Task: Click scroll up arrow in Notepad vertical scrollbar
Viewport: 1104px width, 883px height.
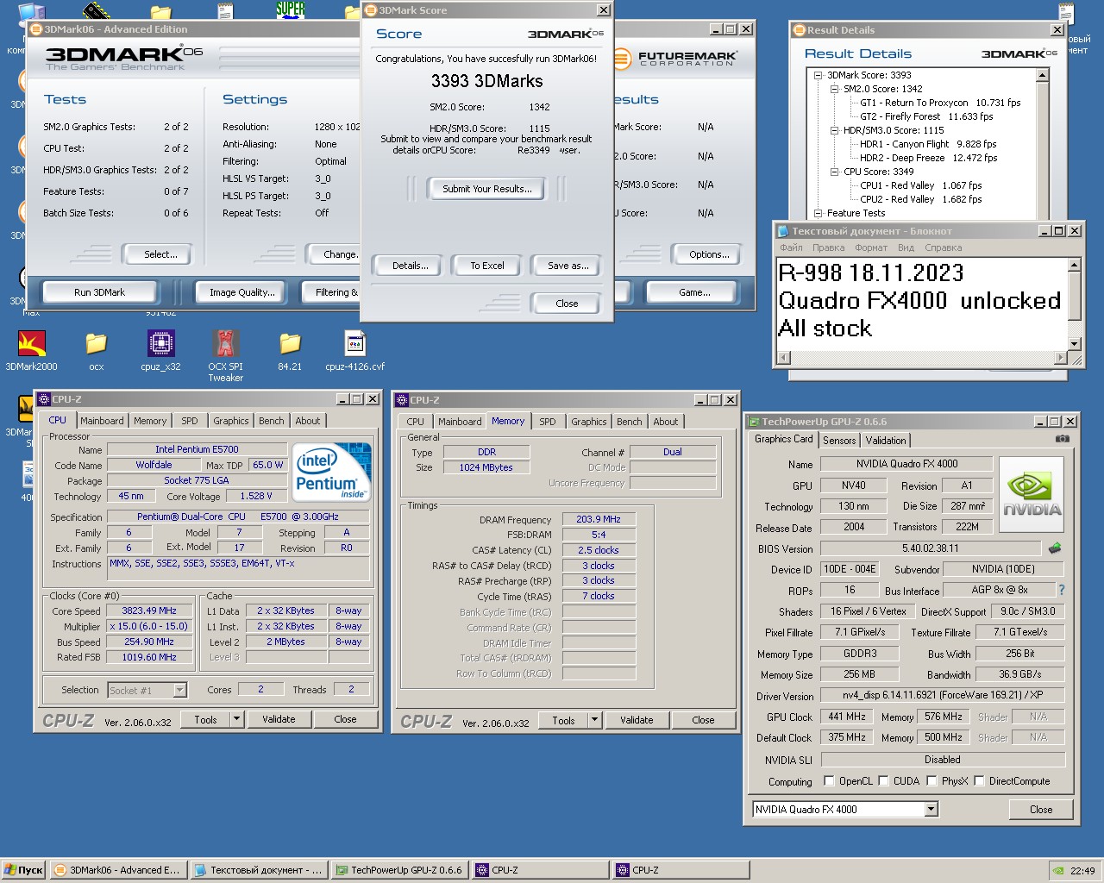Action: pos(1075,266)
